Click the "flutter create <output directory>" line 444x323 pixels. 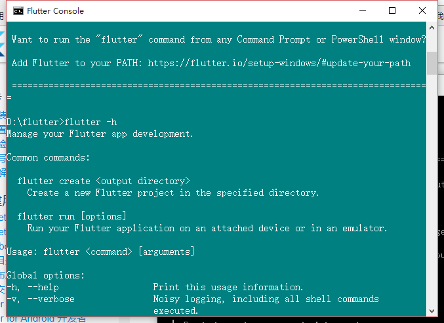104,181
